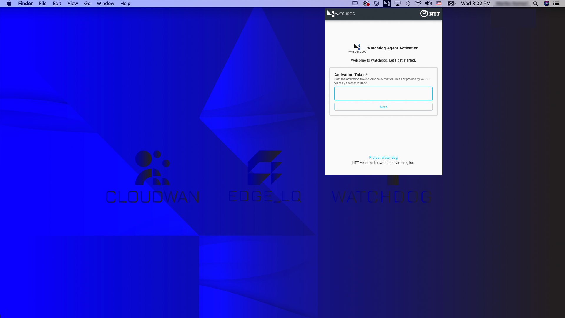The height and width of the screenshot is (318, 565).
Task: Open the File menu
Action: pyautogui.click(x=43, y=4)
